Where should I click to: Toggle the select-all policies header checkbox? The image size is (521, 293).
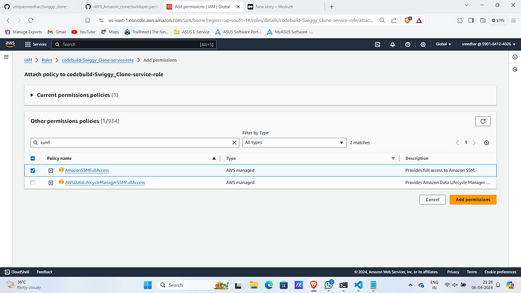tap(32, 159)
